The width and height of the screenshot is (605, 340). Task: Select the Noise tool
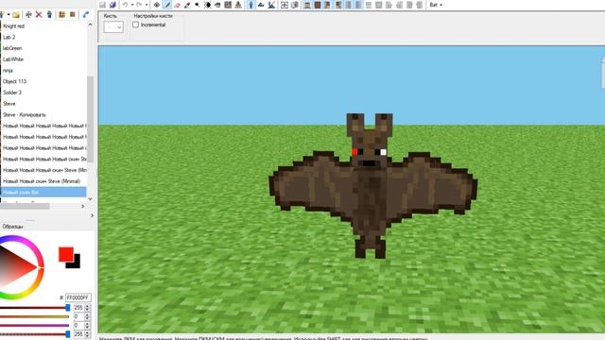228,5
